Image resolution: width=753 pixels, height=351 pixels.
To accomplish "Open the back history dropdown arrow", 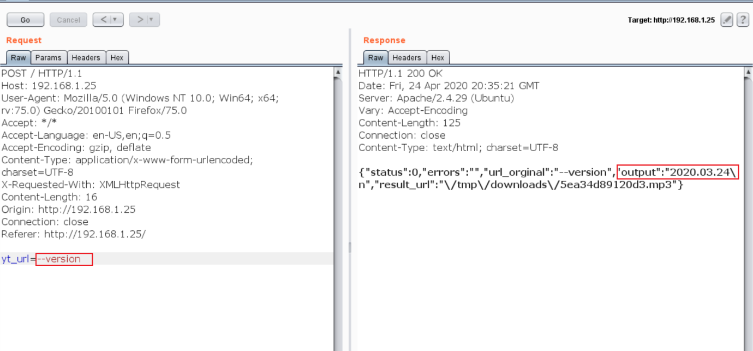I will point(116,20).
